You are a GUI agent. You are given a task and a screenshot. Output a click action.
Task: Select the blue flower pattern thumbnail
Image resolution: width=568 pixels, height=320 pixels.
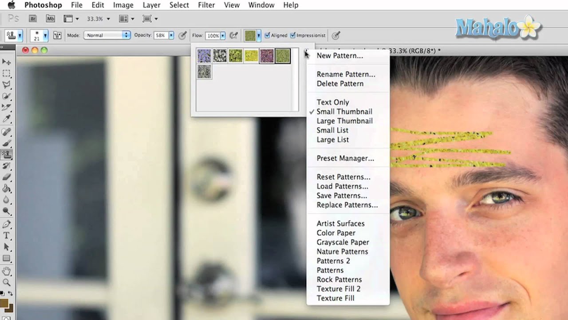(204, 56)
